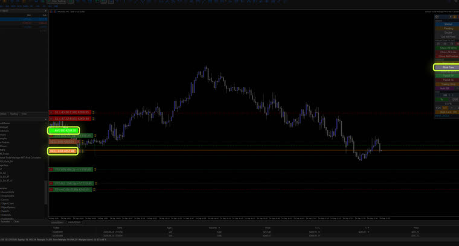
Task: Click arrows icon beside SELL 0.04 label
Action: click(83, 151)
